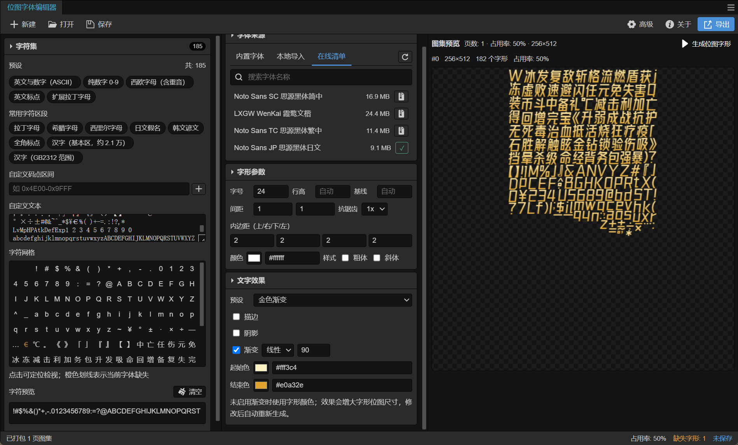Click the checkmark icon for Noto Sans JP
The width and height of the screenshot is (738, 445).
click(402, 148)
